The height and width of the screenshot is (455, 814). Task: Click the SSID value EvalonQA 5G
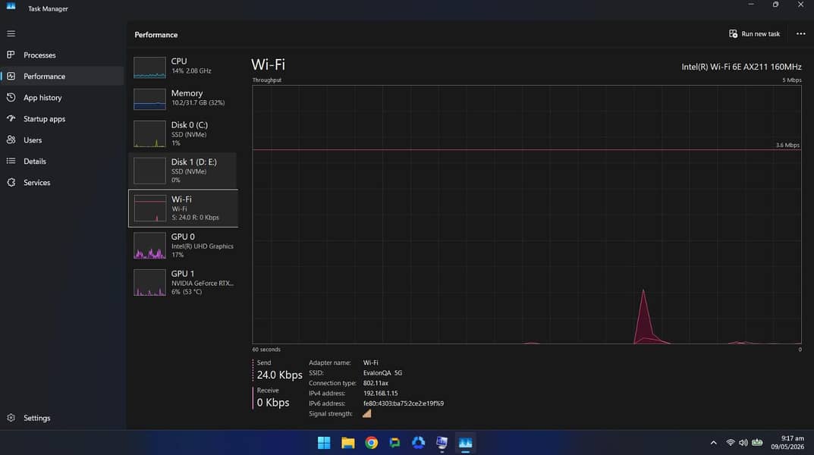point(382,372)
